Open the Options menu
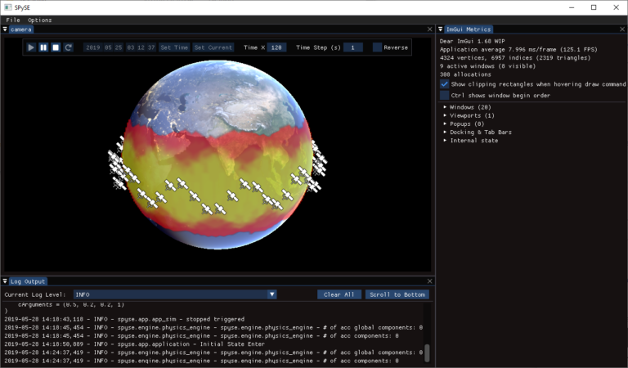This screenshot has width=628, height=368. (x=39, y=20)
